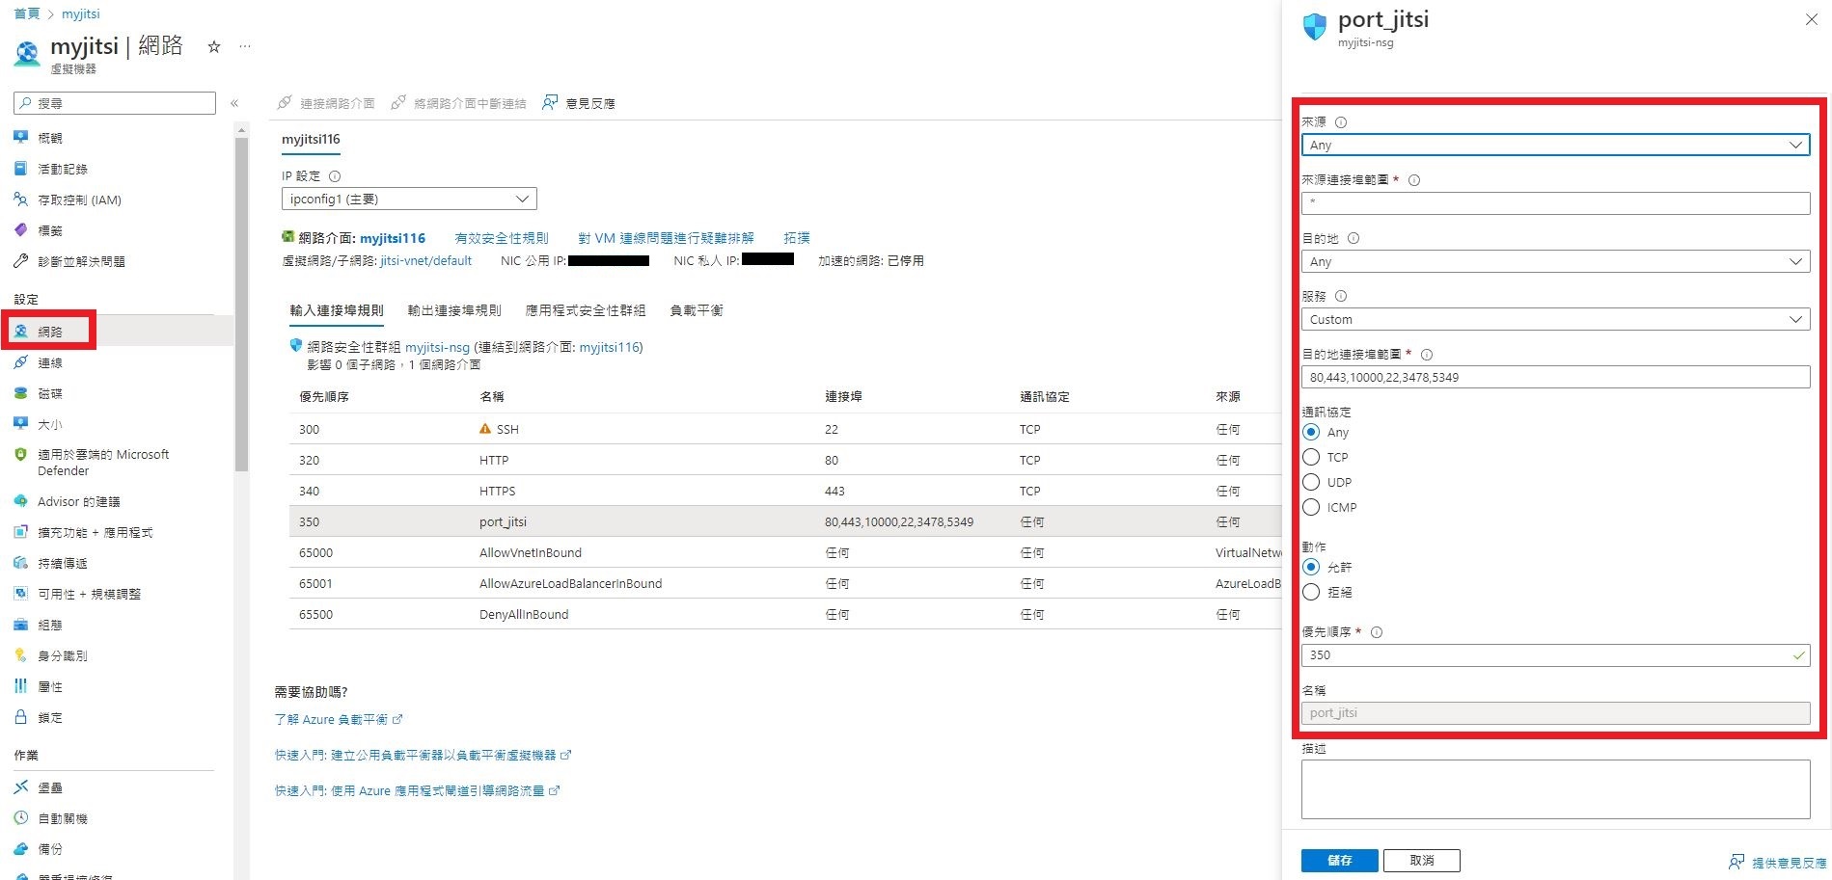Open 屬性 properties sidebar item
The height and width of the screenshot is (880, 1832).
49,686
